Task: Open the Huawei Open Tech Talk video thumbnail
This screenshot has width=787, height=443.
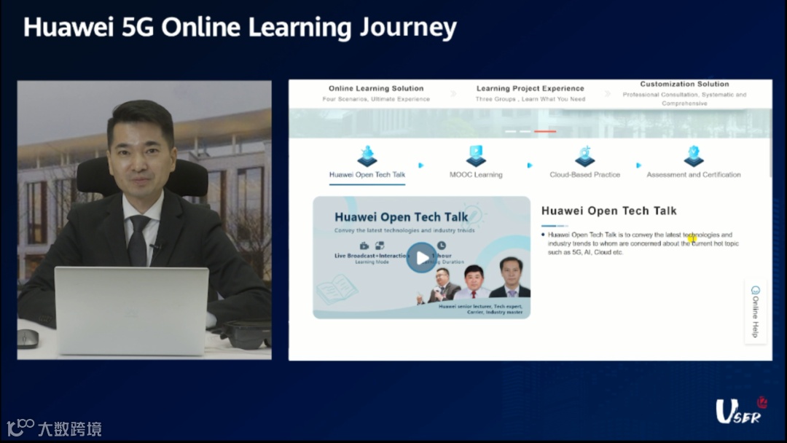Action: coord(422,257)
